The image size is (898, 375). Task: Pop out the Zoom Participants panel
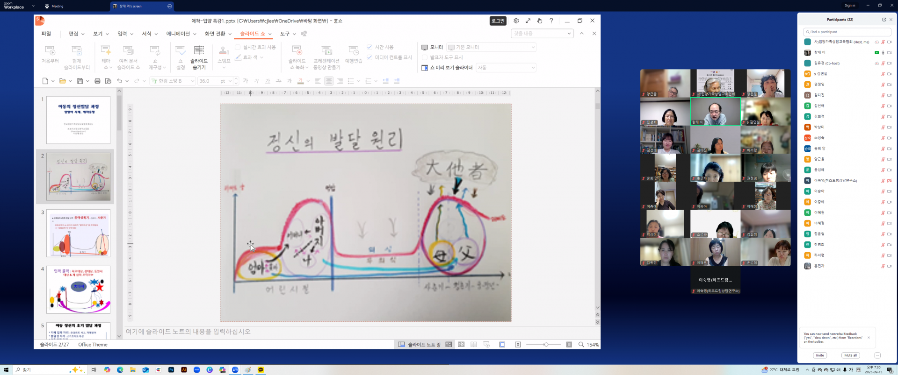pos(884,20)
